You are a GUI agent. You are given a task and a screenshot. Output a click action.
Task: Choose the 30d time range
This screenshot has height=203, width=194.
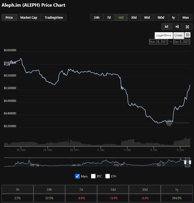[134, 17]
